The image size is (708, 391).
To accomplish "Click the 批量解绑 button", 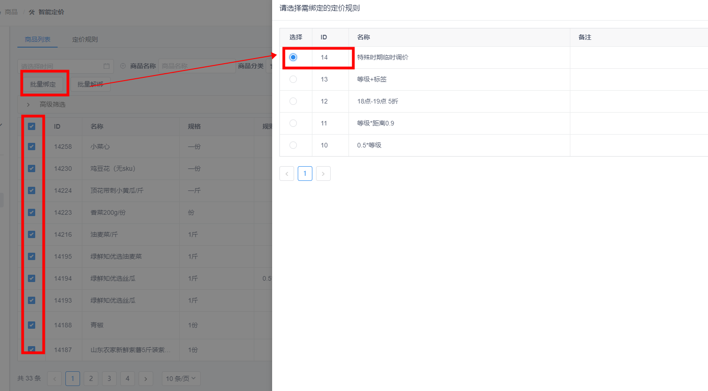I will click(90, 84).
